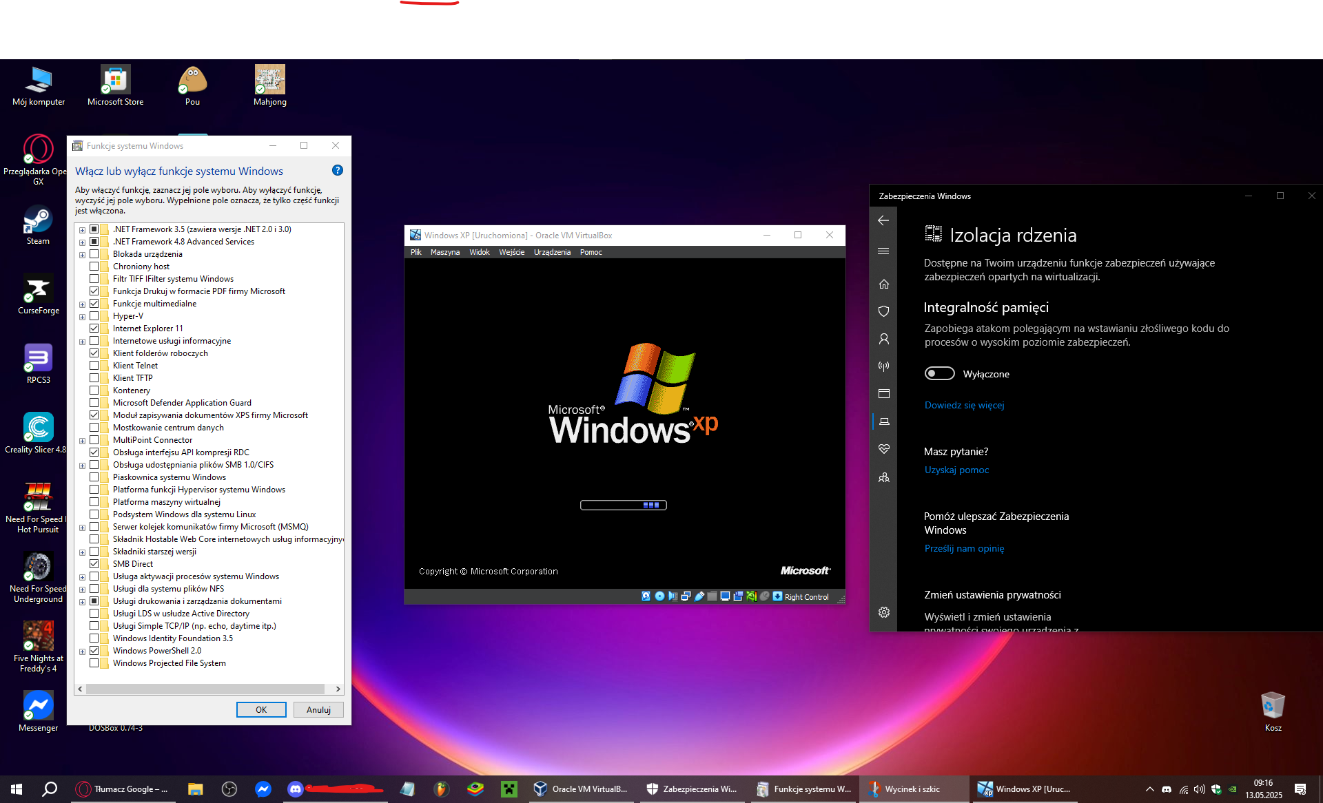The image size is (1323, 803).
Task: Uncheck Internet Explorer 11 checkbox
Action: point(94,328)
